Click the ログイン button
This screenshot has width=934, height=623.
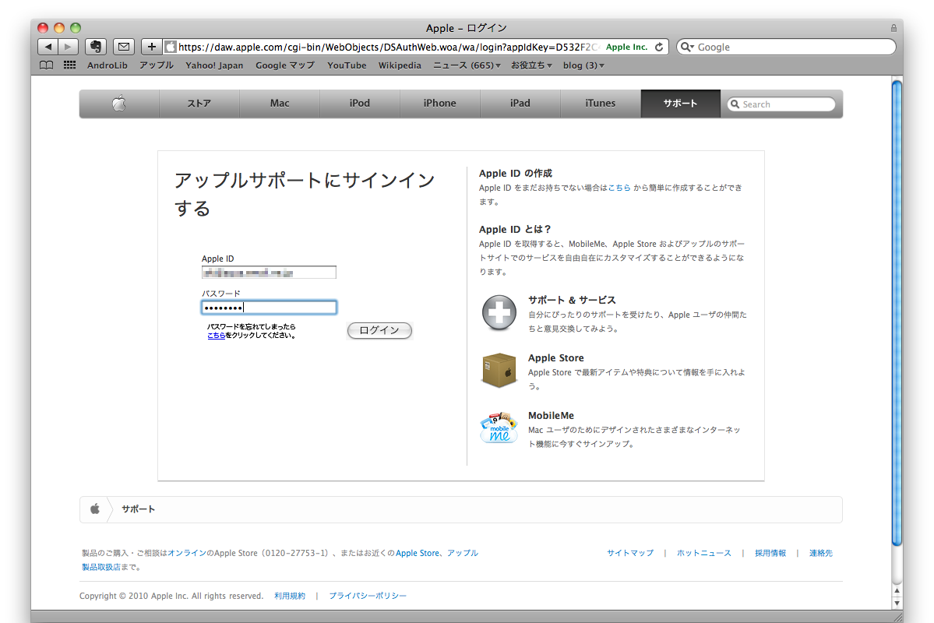tap(379, 330)
